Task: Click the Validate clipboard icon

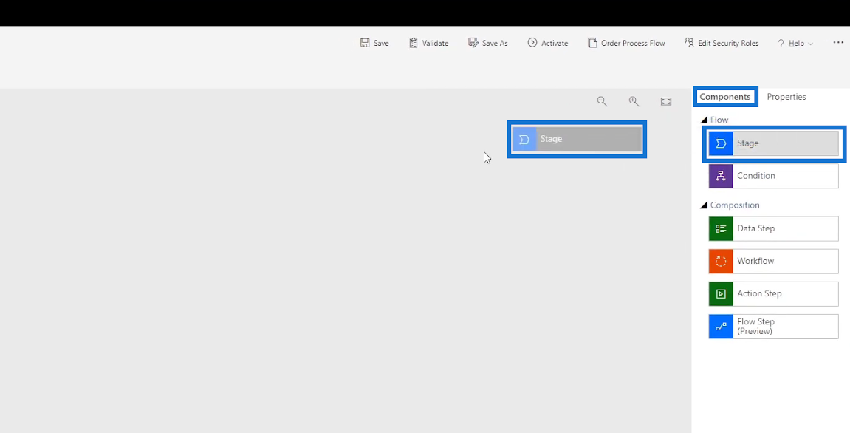Action: [x=414, y=43]
